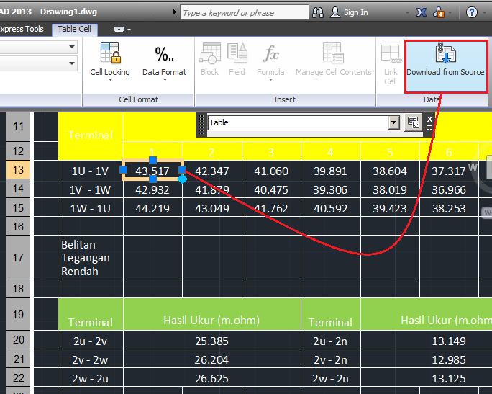The height and width of the screenshot is (394, 492).
Task: Click cell with value 37.317
Action: (449, 171)
